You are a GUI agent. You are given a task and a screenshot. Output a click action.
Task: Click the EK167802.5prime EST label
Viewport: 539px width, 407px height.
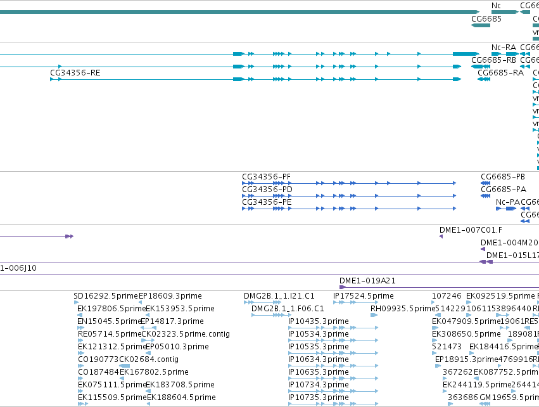pyautogui.click(x=154, y=372)
